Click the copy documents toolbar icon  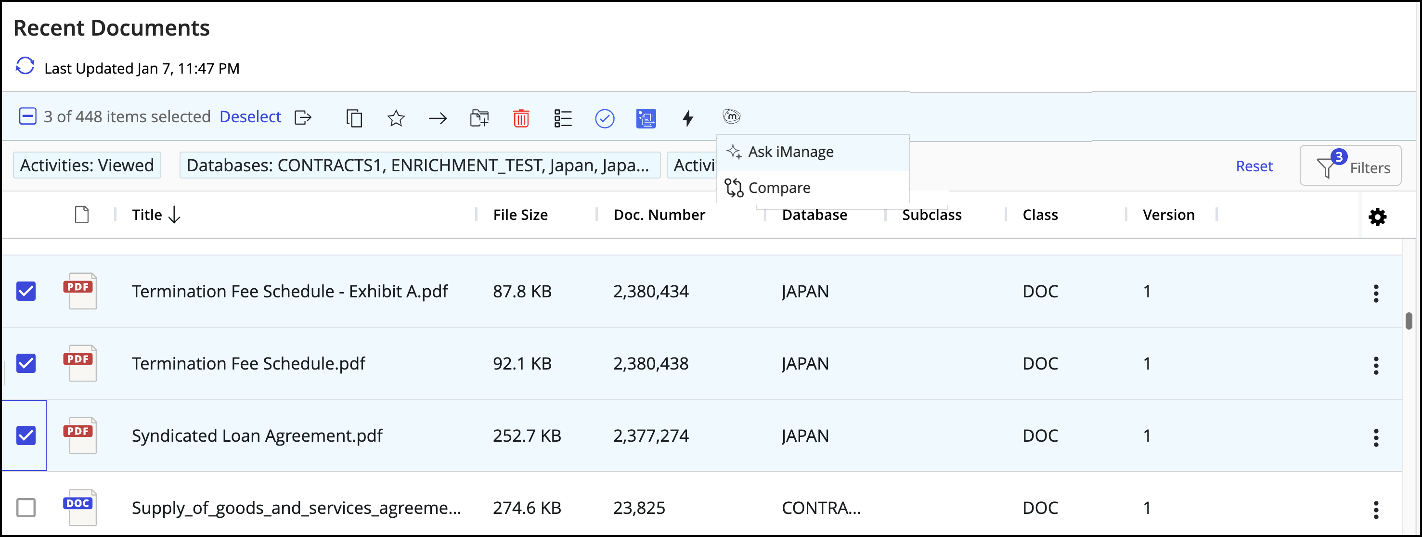[x=354, y=118]
